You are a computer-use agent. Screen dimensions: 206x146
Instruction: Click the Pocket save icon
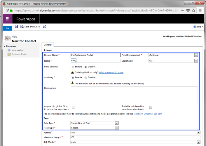[x=188, y=10]
